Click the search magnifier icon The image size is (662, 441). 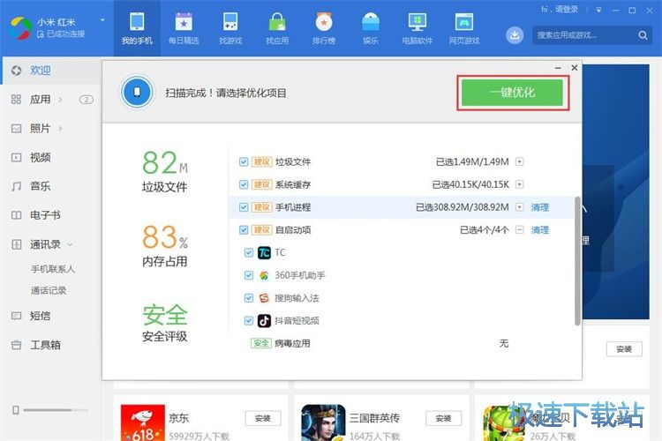coord(643,35)
